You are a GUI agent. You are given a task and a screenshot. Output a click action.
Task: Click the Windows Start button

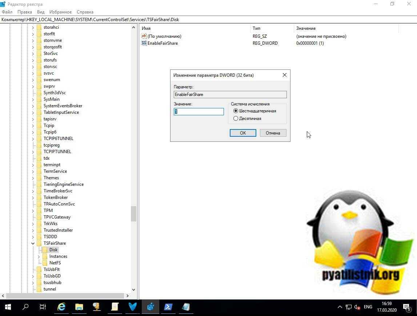pyautogui.click(x=8, y=307)
